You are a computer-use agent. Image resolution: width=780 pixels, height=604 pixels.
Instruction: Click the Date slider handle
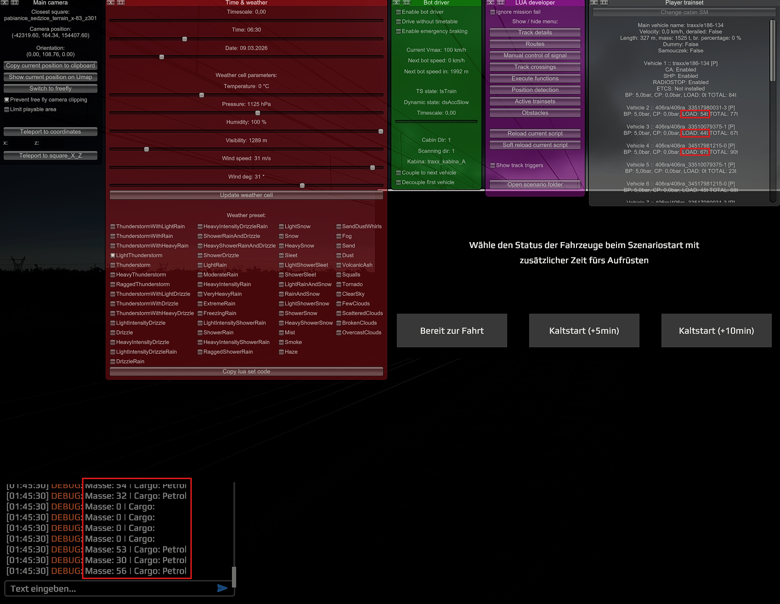coord(162,57)
